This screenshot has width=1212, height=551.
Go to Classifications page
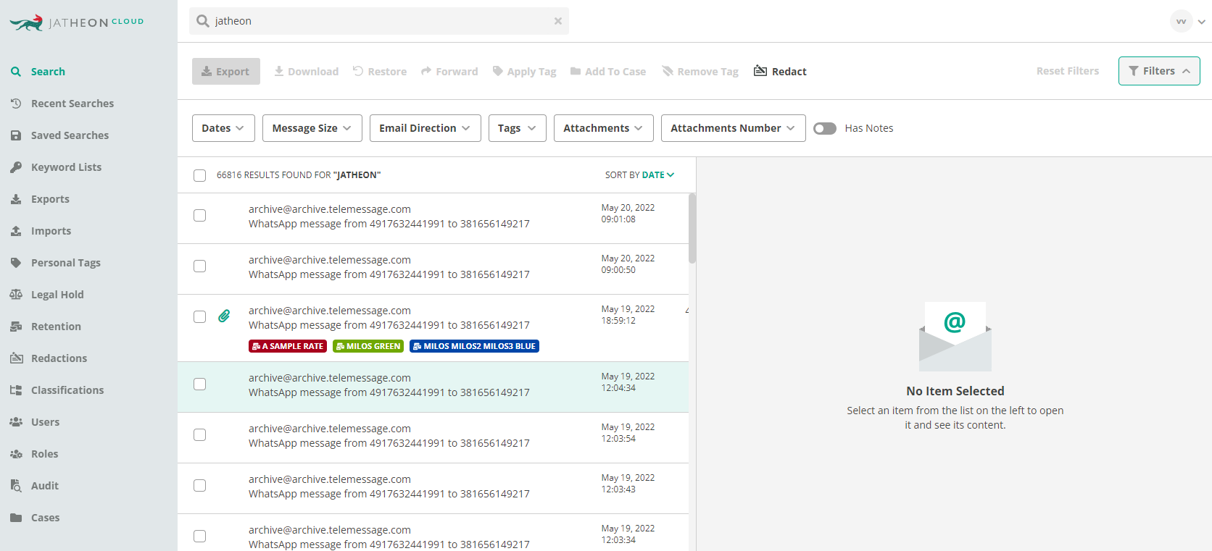click(x=67, y=390)
